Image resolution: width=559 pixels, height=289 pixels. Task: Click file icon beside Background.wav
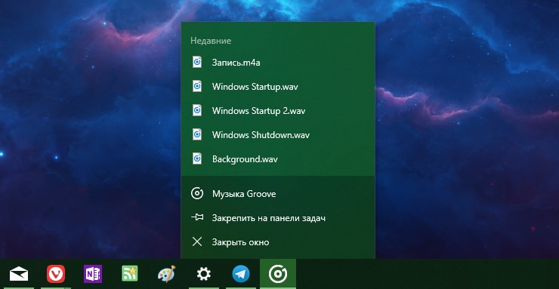point(197,158)
